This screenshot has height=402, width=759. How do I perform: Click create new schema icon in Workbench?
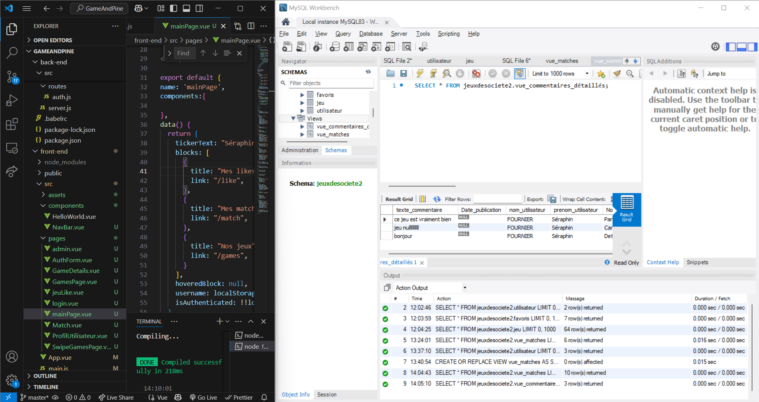pos(335,47)
